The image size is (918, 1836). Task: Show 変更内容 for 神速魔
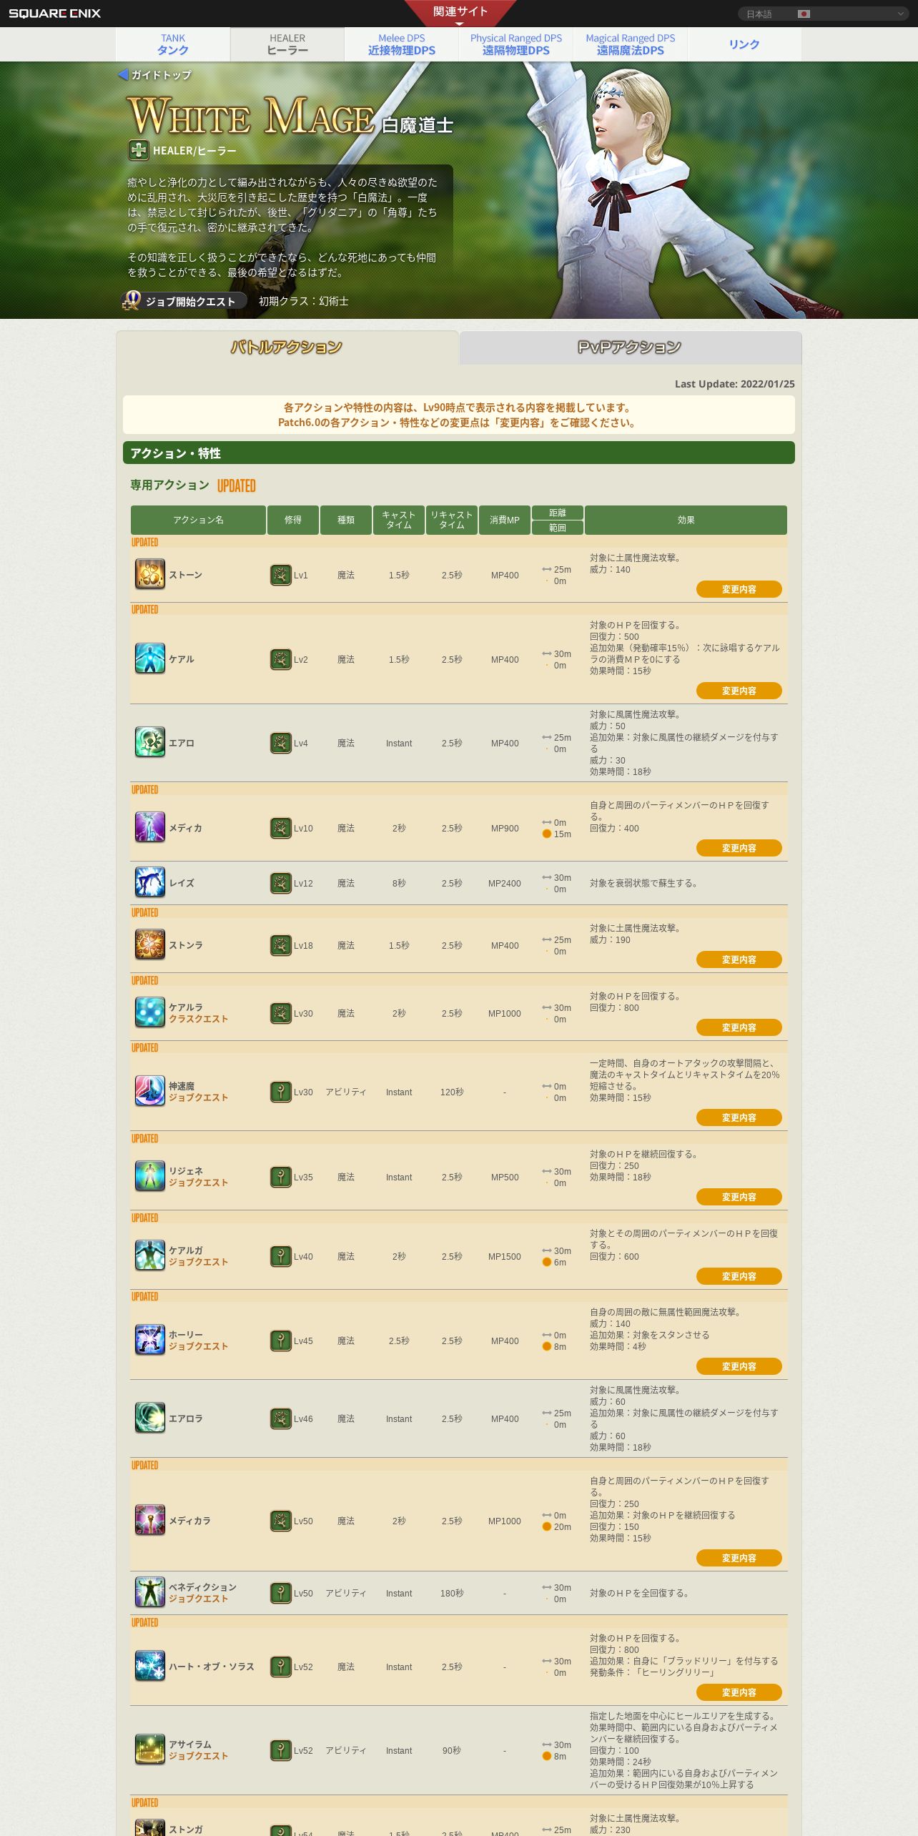(x=739, y=1117)
